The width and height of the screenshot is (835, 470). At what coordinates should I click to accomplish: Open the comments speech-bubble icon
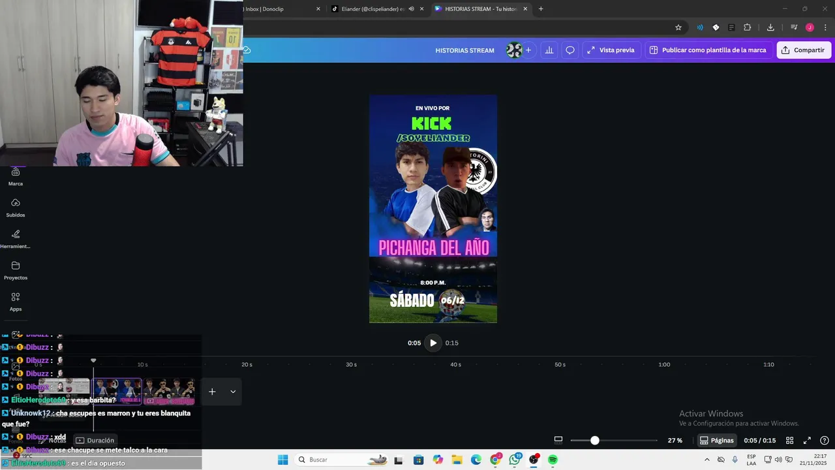click(x=570, y=50)
